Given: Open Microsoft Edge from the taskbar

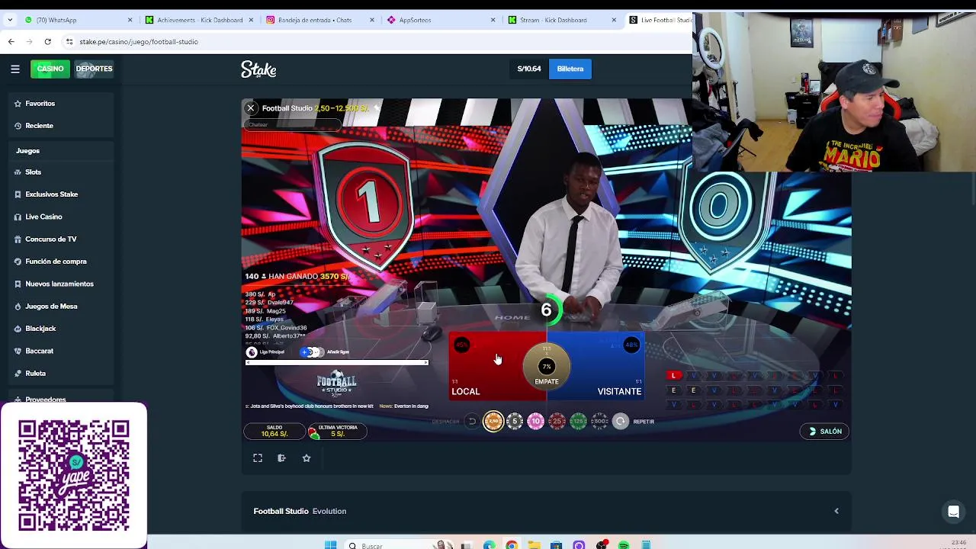Looking at the screenshot, I should tap(489, 545).
